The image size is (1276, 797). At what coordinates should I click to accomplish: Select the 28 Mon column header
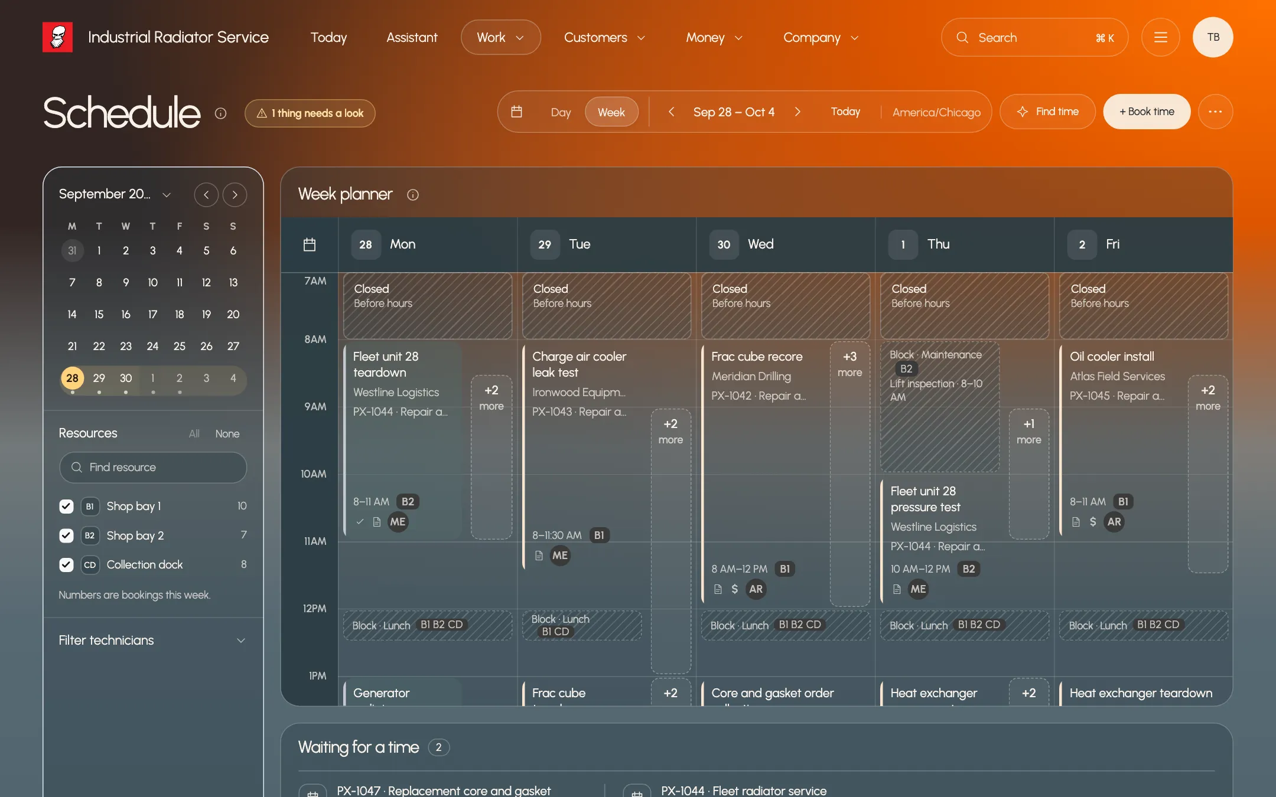(428, 244)
